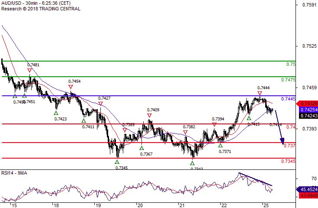318x208 pixels.
Task: Select the 0.7367 swing low value text
Action: pos(146,154)
